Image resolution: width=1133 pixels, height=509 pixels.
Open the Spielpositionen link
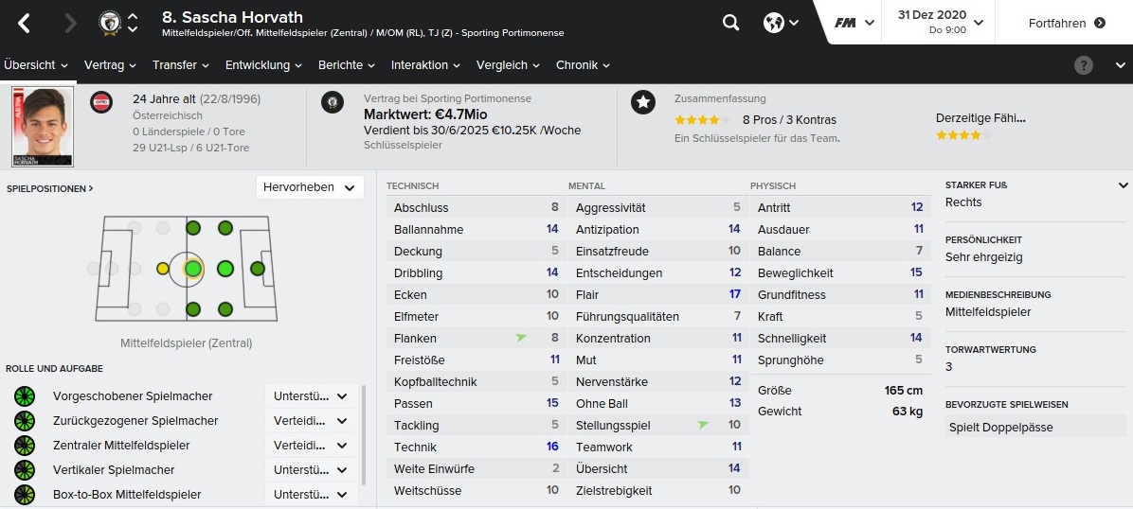coord(50,188)
